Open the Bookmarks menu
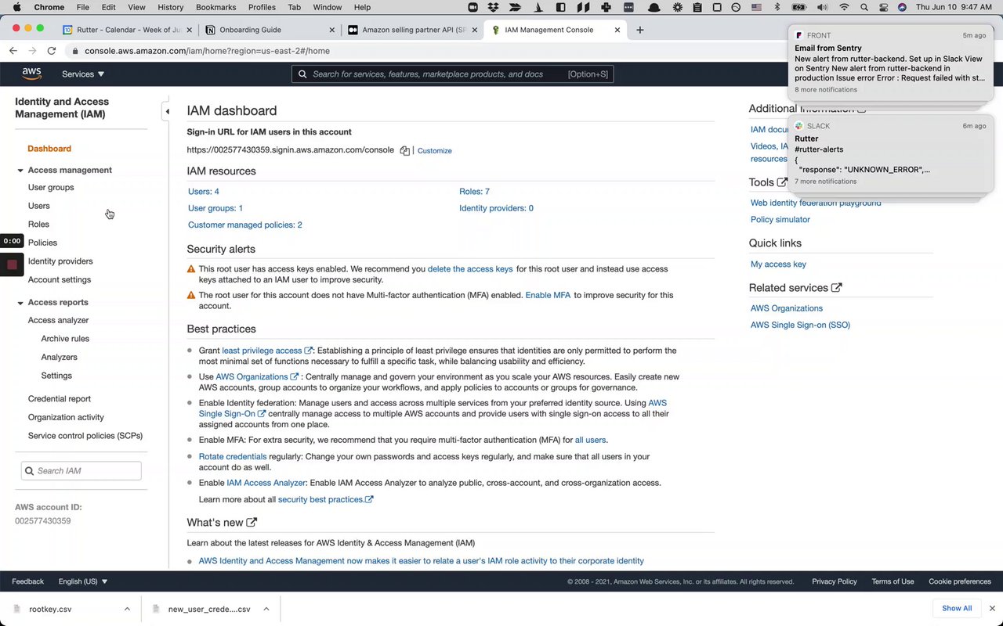This screenshot has height=626, width=1003. point(215,7)
